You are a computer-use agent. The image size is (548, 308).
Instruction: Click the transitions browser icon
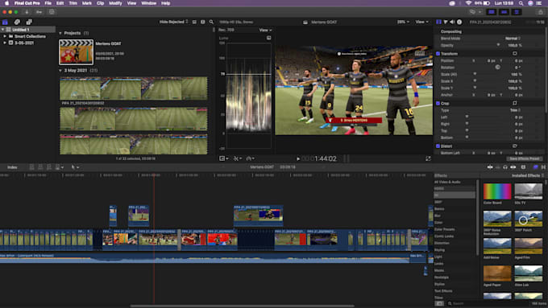543,167
